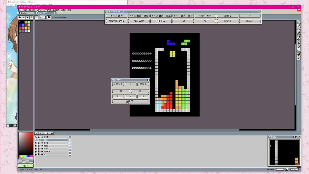
Task: Toggle lock on the Block layer
Action: click(x=39, y=143)
